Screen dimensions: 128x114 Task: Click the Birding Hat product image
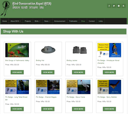coord(48,50)
